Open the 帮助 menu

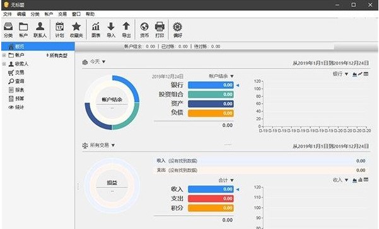click(x=90, y=14)
